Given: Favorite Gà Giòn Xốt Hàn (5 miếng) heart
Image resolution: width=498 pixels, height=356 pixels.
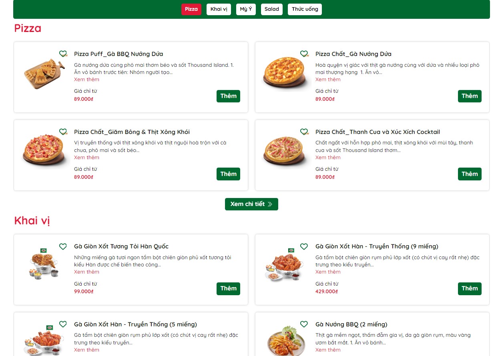Looking at the screenshot, I should [63, 324].
